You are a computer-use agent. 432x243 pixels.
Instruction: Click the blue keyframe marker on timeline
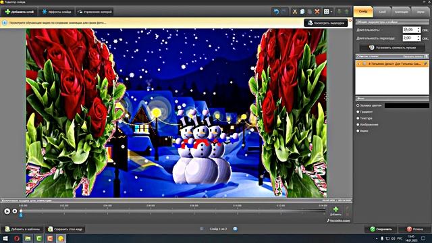pos(21,215)
